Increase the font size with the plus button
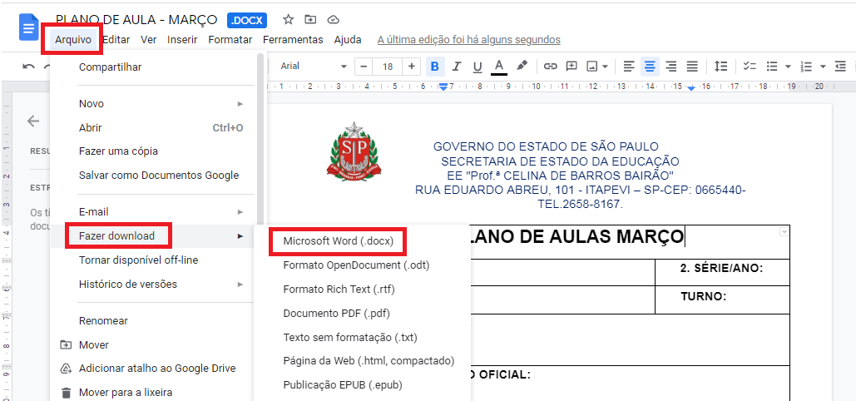The image size is (856, 401). pyautogui.click(x=411, y=67)
